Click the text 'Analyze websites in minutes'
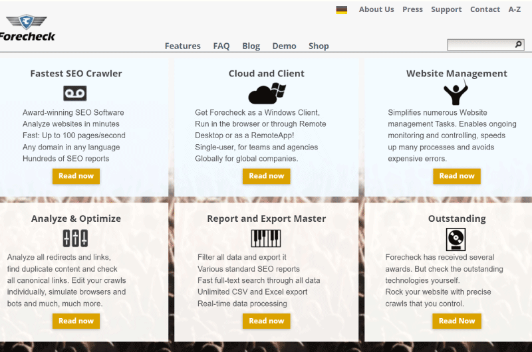The width and height of the screenshot is (532, 352). point(71,124)
